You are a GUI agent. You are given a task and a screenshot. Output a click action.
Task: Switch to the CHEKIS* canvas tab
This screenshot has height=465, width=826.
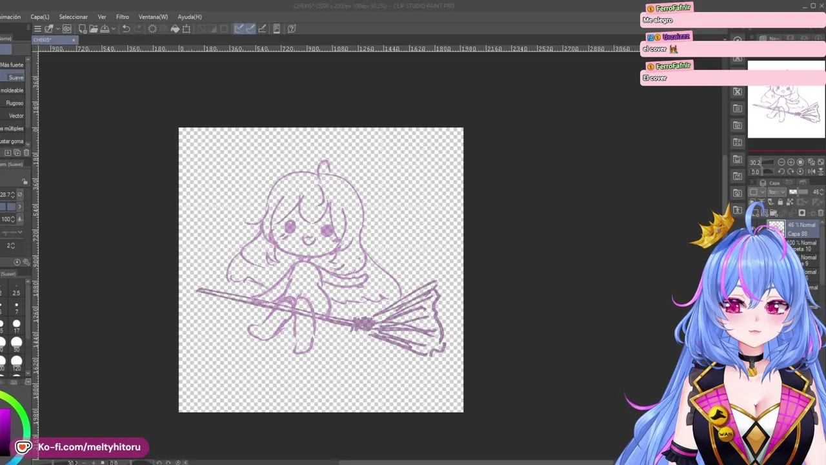click(x=54, y=40)
